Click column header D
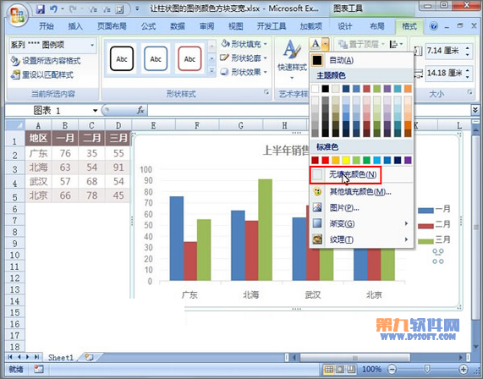 tap(118, 125)
